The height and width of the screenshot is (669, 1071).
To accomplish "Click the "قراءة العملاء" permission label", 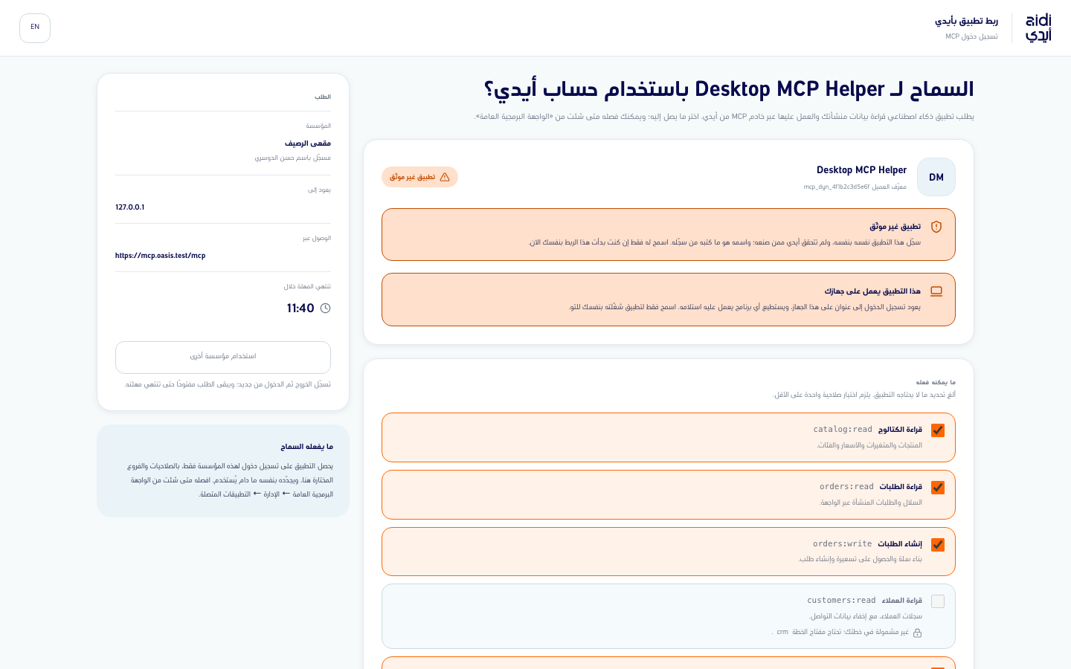I will coord(902,601).
